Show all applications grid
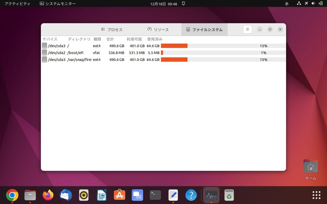This screenshot has height=204, width=327. point(316,195)
